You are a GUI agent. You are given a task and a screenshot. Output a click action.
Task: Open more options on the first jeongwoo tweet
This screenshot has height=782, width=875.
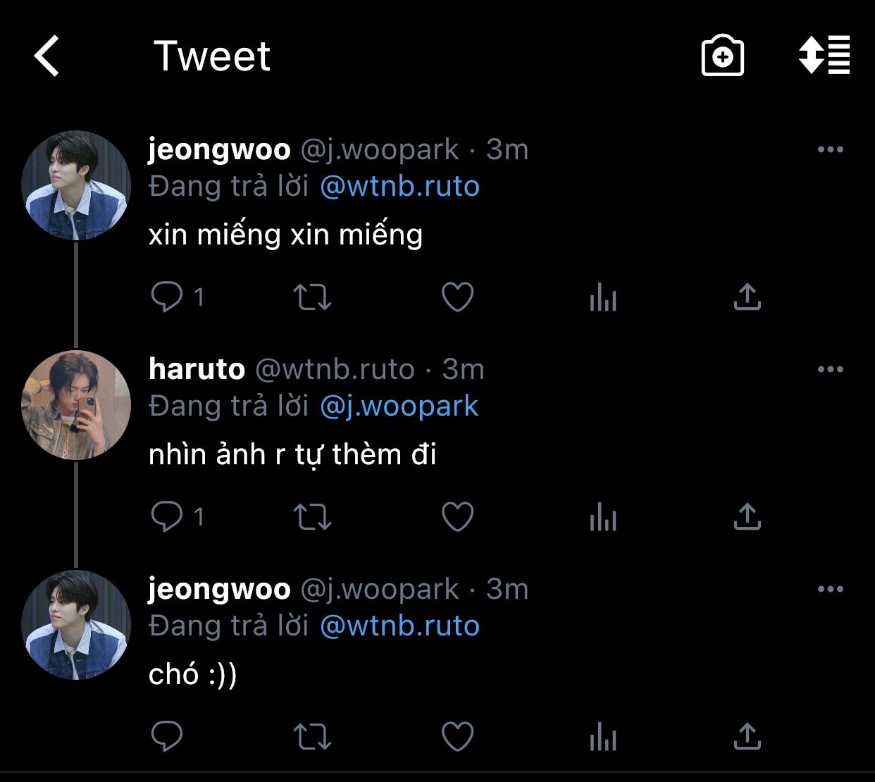pyautogui.click(x=830, y=149)
